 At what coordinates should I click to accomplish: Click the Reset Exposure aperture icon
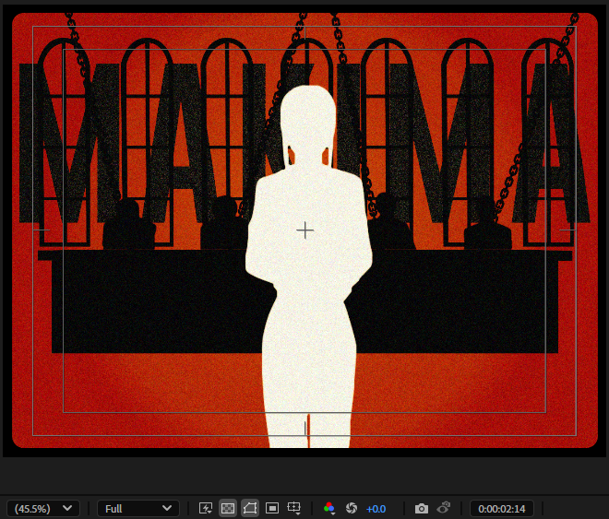352,508
